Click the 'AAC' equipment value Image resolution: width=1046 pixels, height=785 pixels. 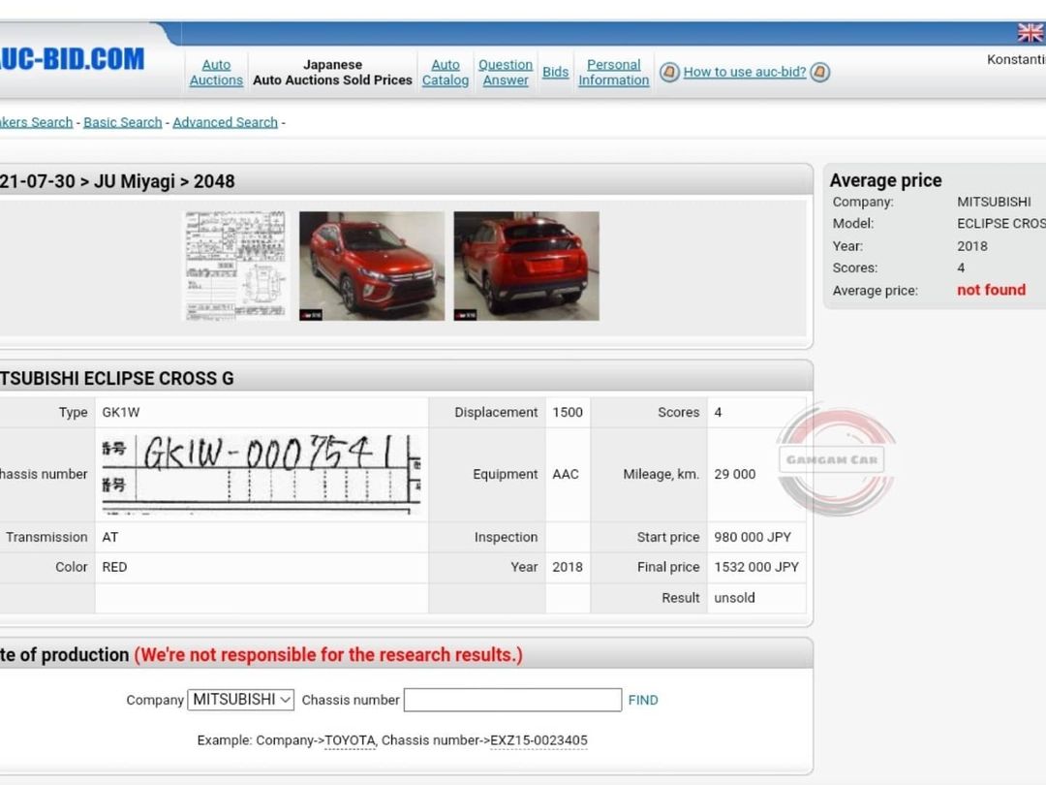pyautogui.click(x=565, y=474)
